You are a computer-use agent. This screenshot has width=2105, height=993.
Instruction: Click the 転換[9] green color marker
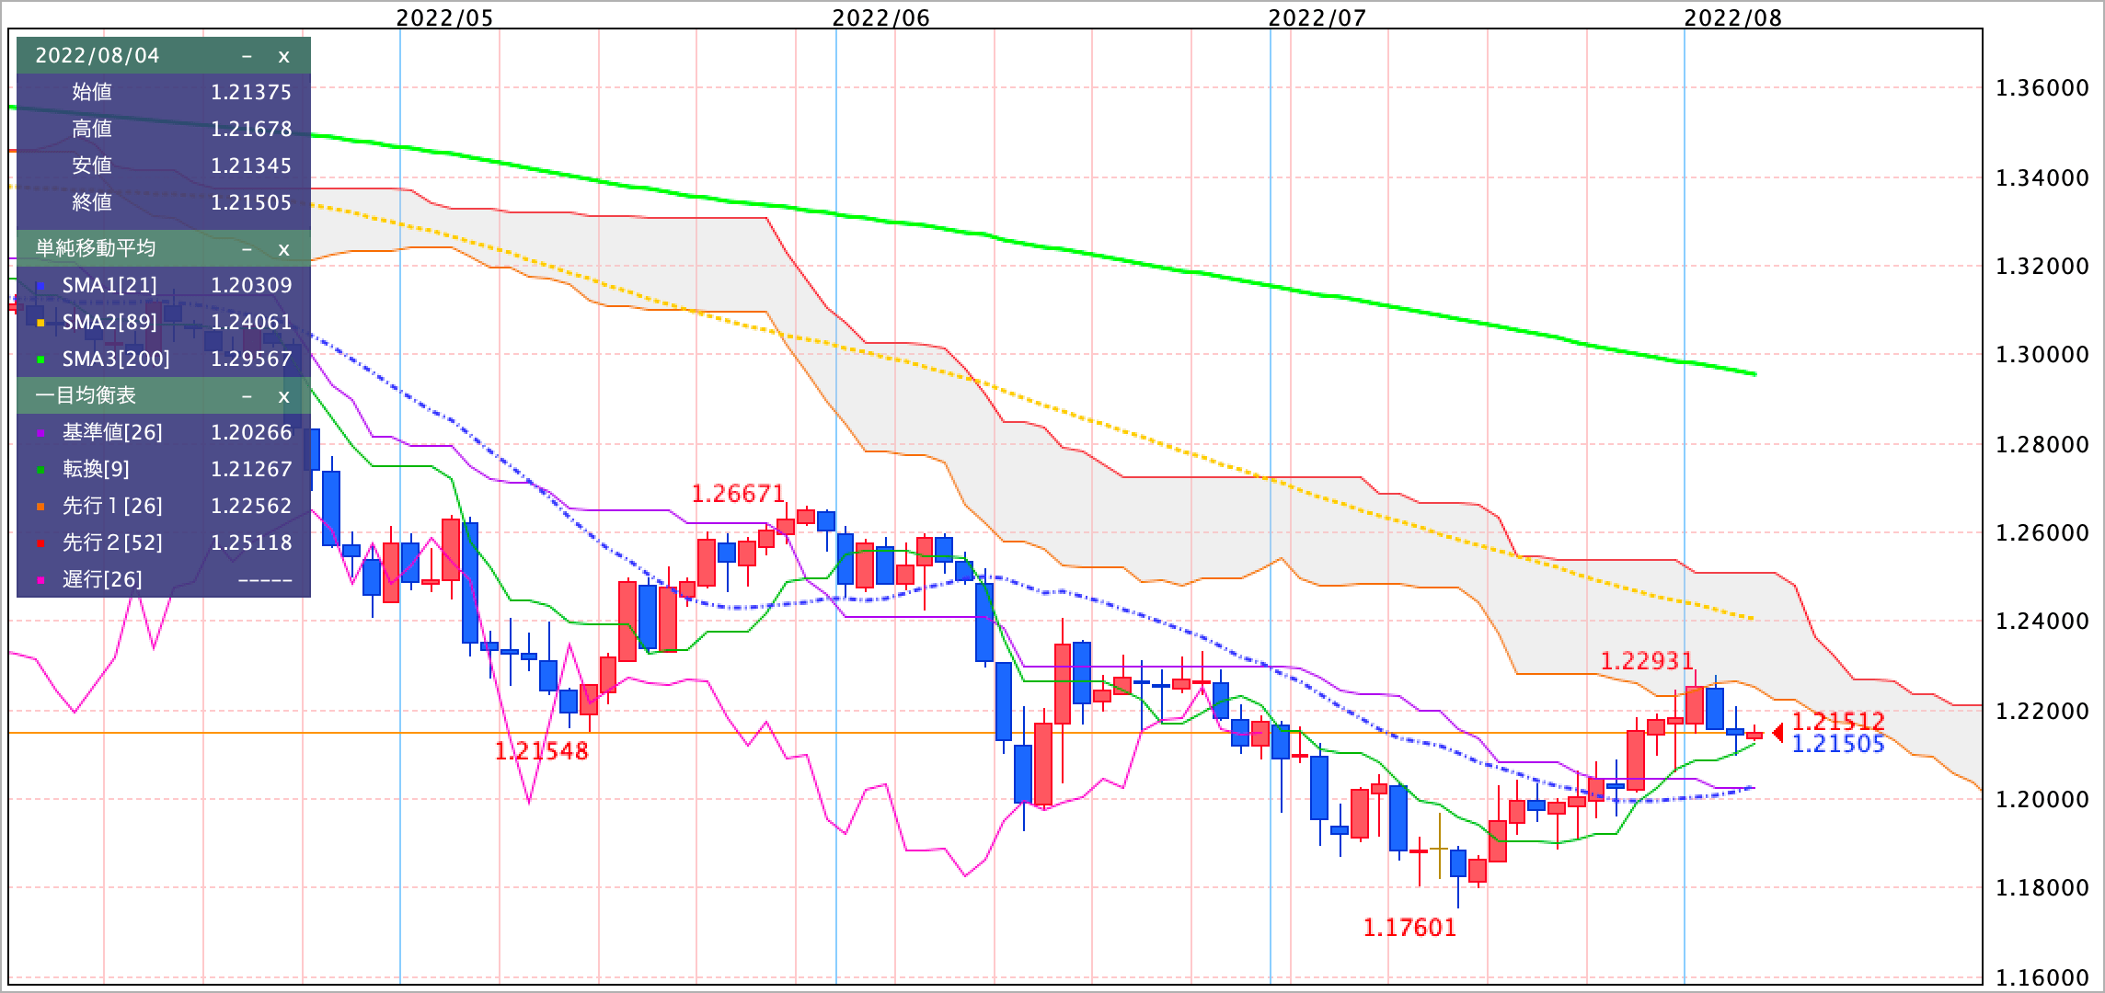tap(40, 470)
